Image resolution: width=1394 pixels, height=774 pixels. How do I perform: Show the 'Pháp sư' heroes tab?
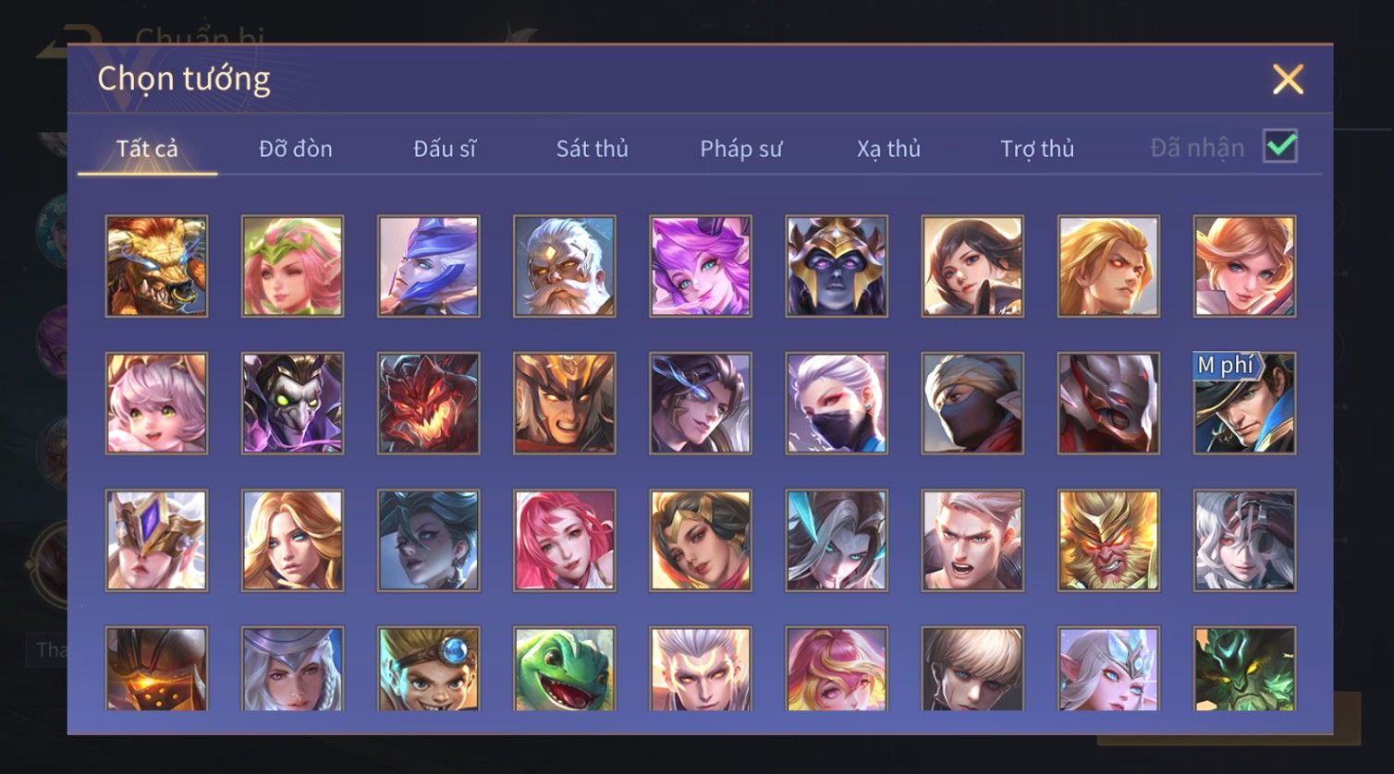tap(741, 149)
